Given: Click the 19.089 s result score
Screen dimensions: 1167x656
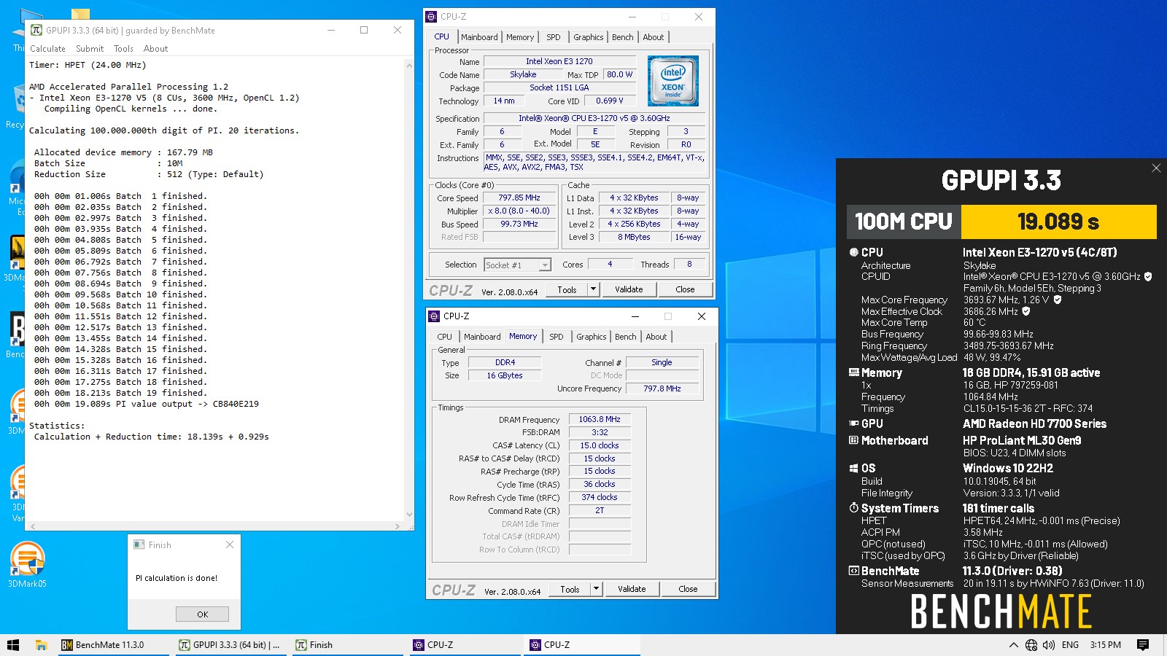Looking at the screenshot, I should (1058, 222).
